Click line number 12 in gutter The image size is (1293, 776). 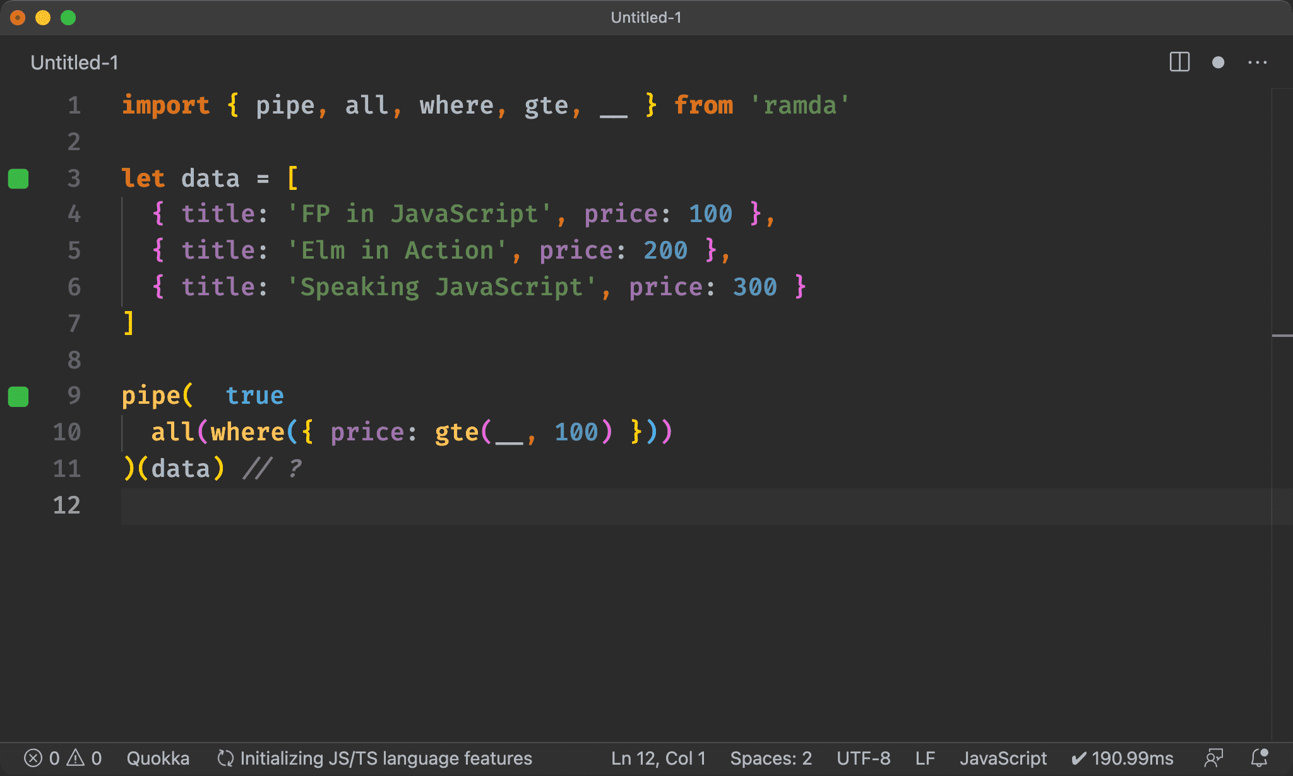click(67, 505)
